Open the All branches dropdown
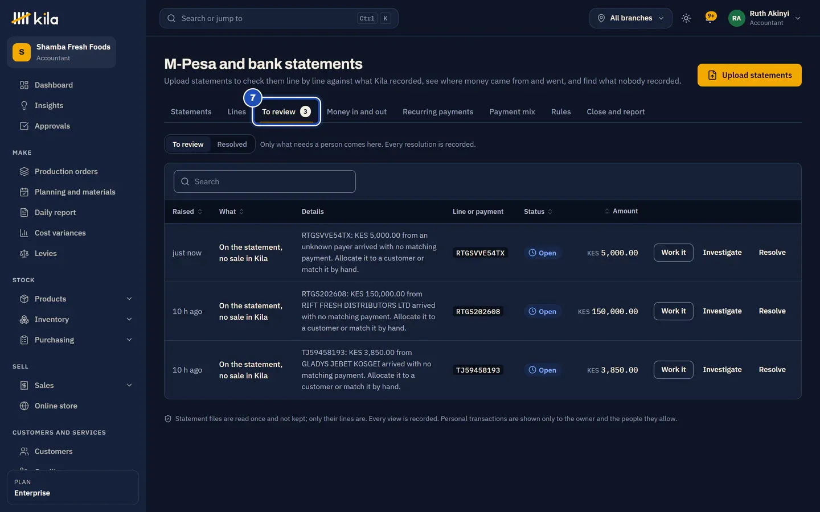 coord(631,18)
